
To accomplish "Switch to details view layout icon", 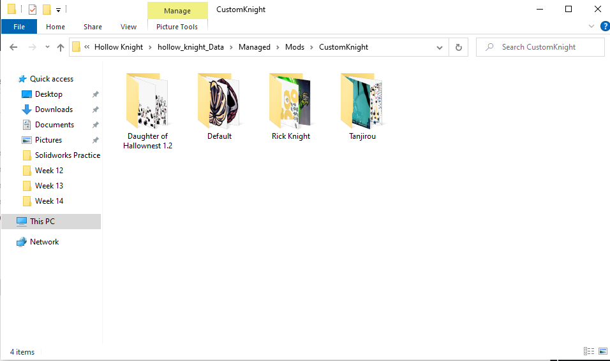I will point(589,351).
